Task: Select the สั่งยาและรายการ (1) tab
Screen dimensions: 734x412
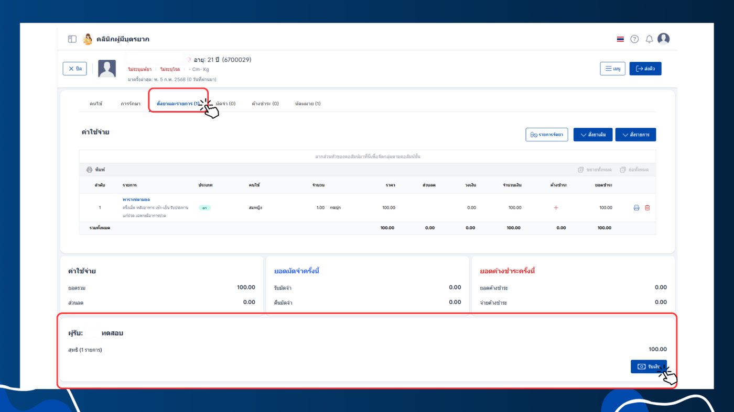Action: click(178, 104)
